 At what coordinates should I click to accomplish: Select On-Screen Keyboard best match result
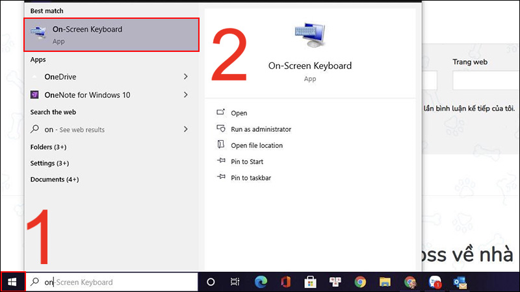(x=111, y=35)
